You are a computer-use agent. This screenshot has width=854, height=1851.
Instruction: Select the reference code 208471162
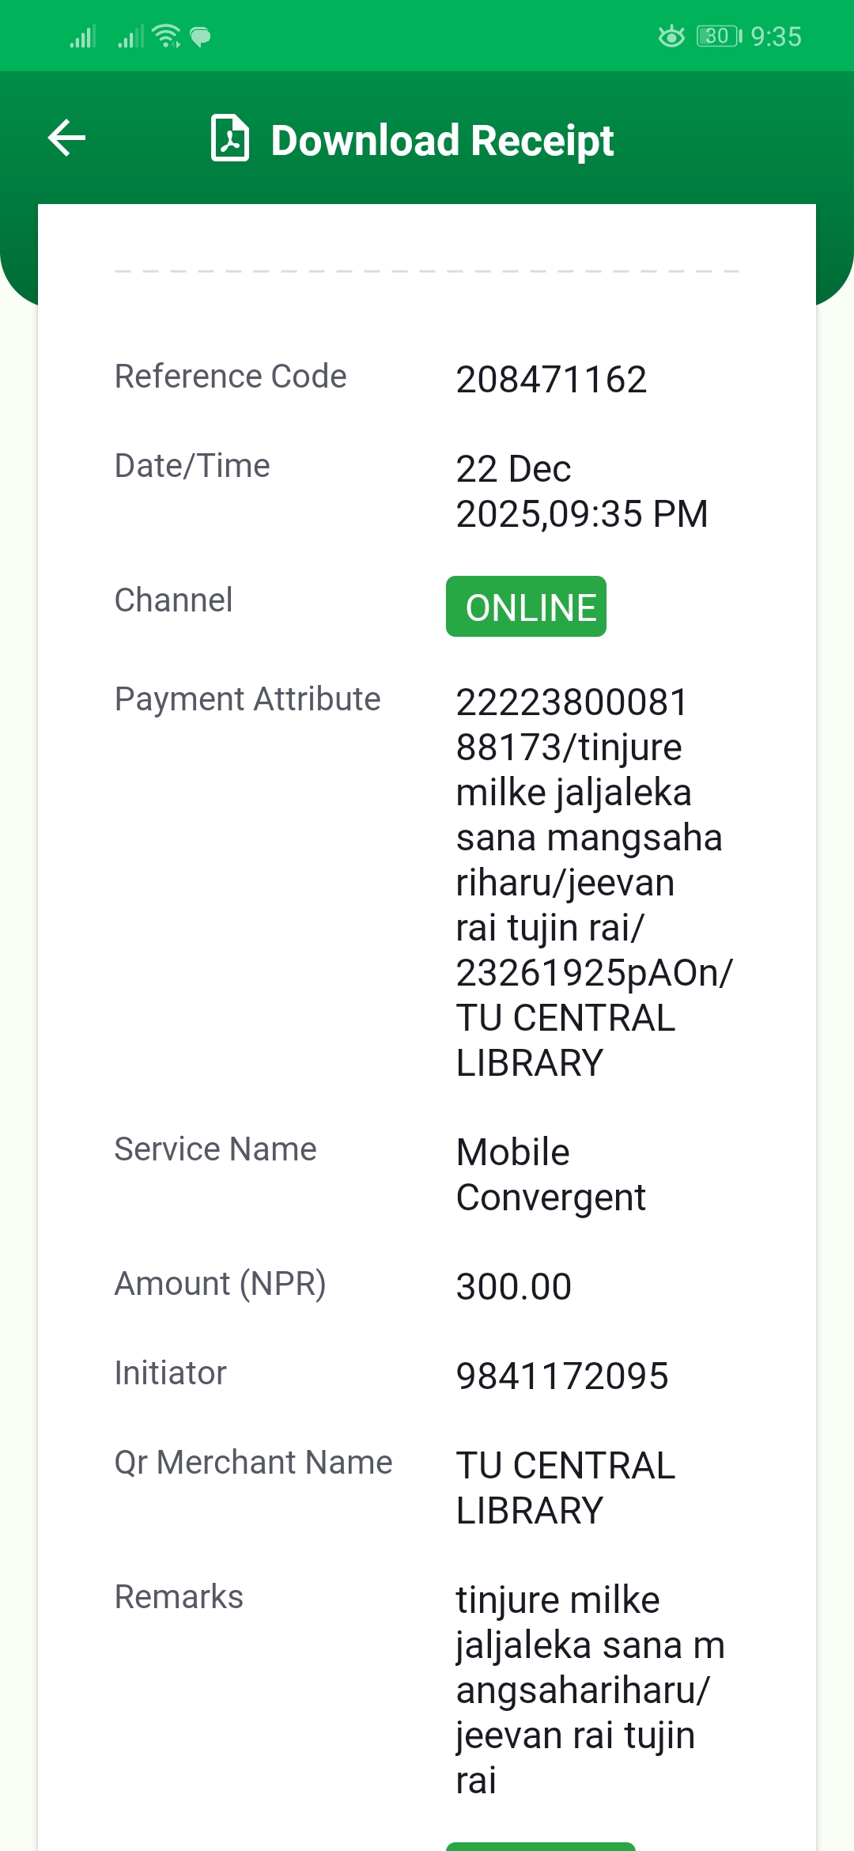551,380
